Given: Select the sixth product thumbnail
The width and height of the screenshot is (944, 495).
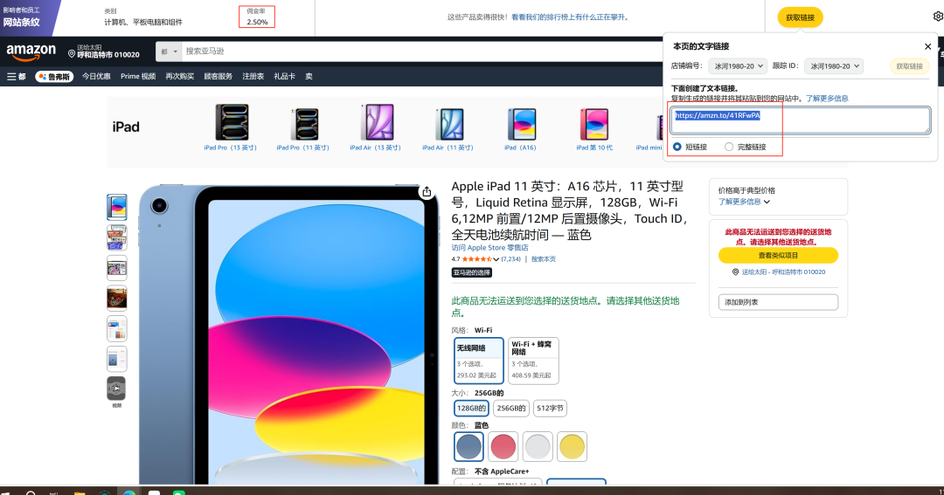Looking at the screenshot, I should [x=117, y=359].
